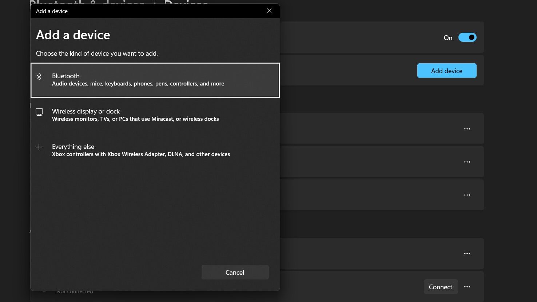
Task: Select the Everything else option
Action: [x=155, y=150]
